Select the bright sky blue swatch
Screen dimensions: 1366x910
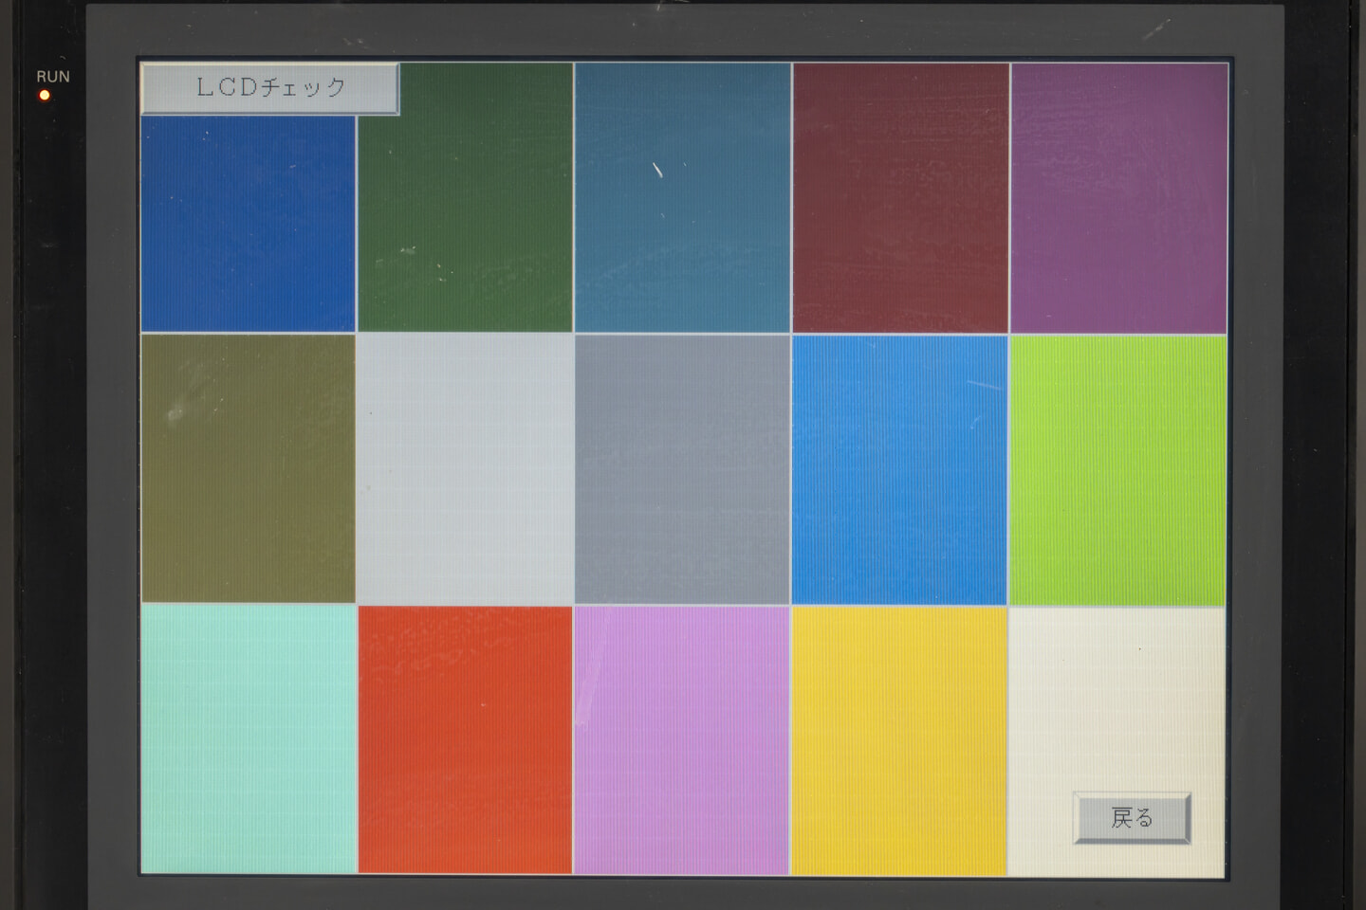click(899, 468)
